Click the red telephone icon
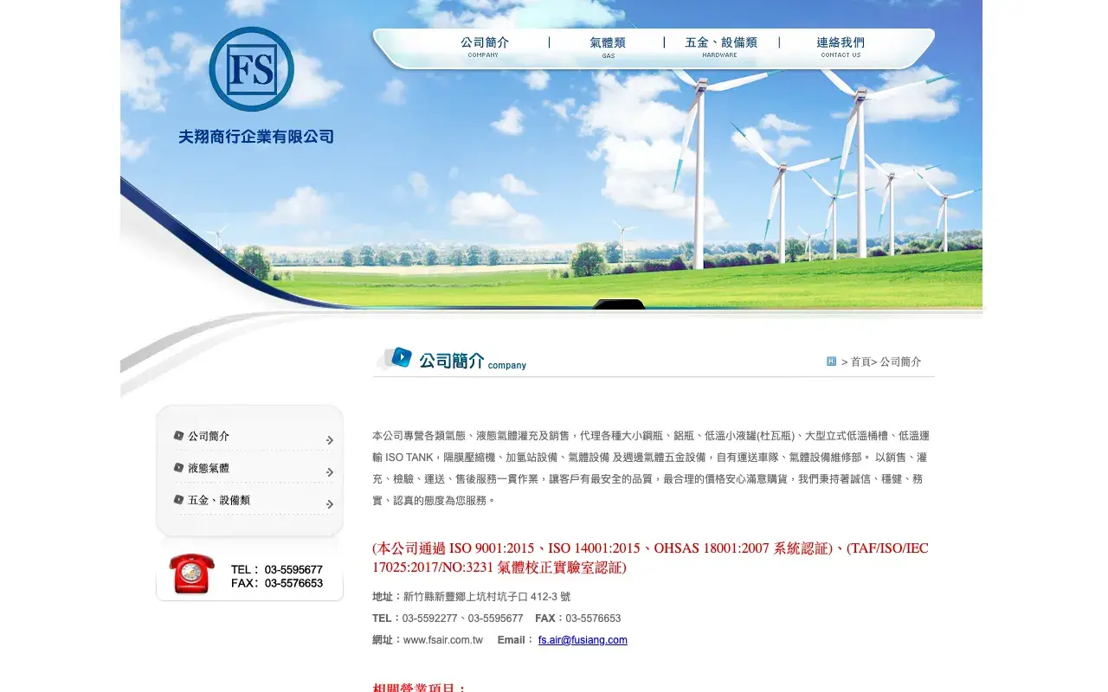 click(191, 573)
